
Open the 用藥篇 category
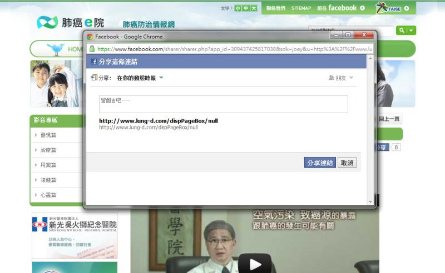pos(48,165)
